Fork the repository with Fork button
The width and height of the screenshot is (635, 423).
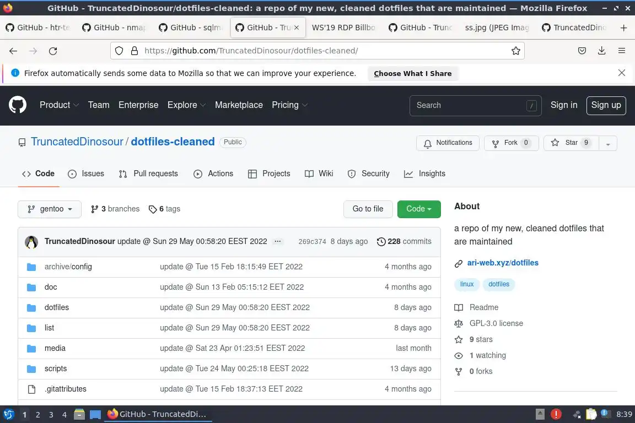(511, 143)
